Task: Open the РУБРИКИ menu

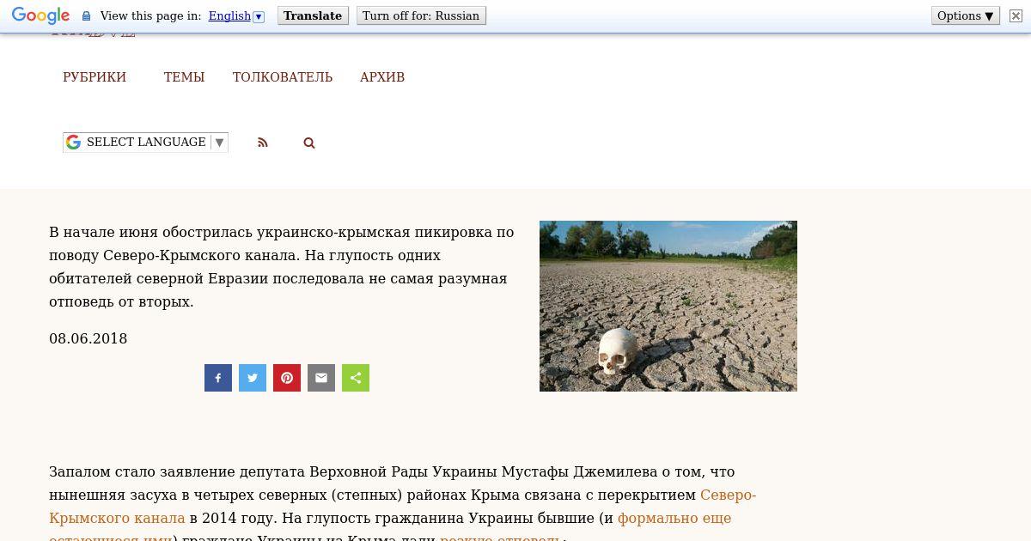Action: 95,77
